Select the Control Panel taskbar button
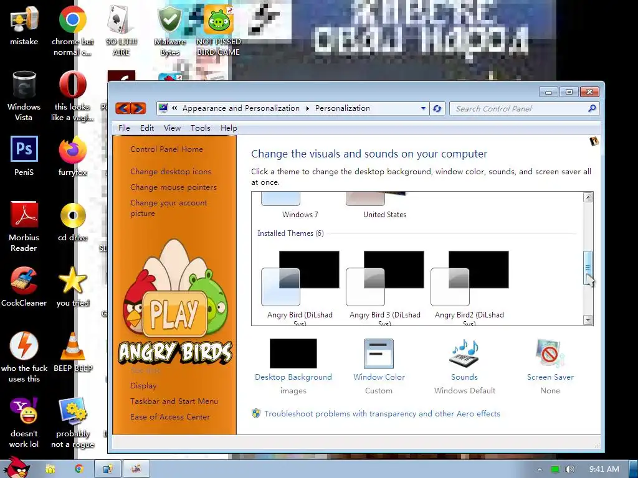Screen dimensions: 638x478 click(108, 469)
